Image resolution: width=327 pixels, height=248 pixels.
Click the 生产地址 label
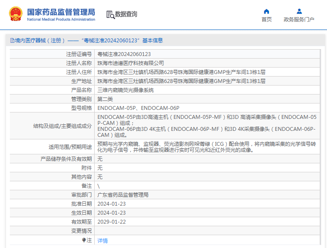tap(81, 81)
